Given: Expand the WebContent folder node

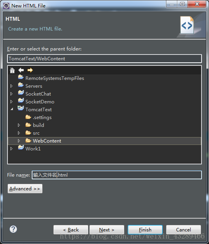Looking at the screenshot, I should 19,141.
